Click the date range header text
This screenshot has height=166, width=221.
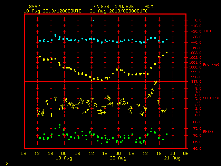point(86,11)
